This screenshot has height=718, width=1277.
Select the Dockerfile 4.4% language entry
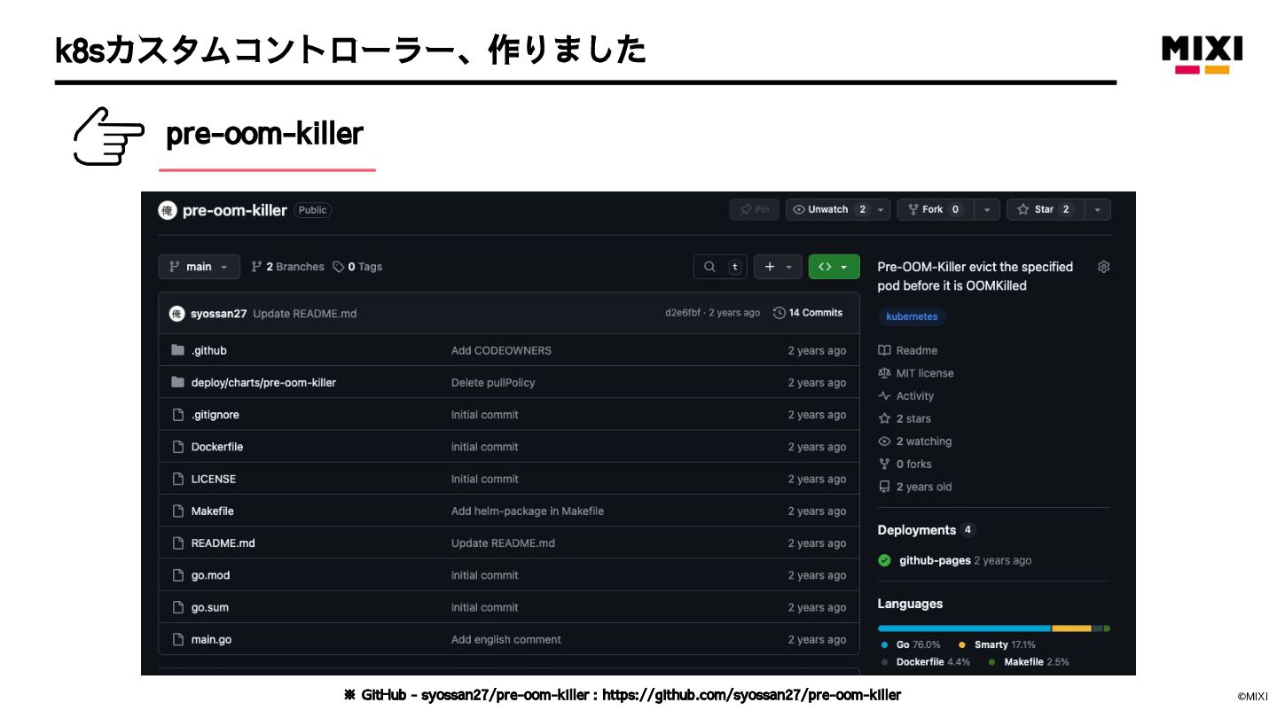tap(926, 662)
